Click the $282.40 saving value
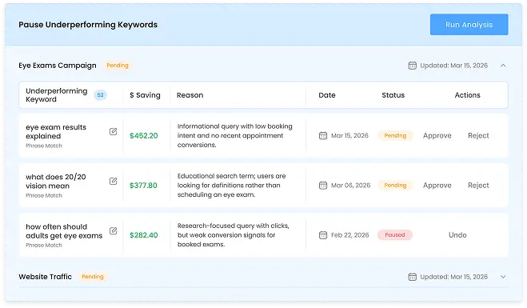This screenshot has height=308, width=527. [144, 235]
